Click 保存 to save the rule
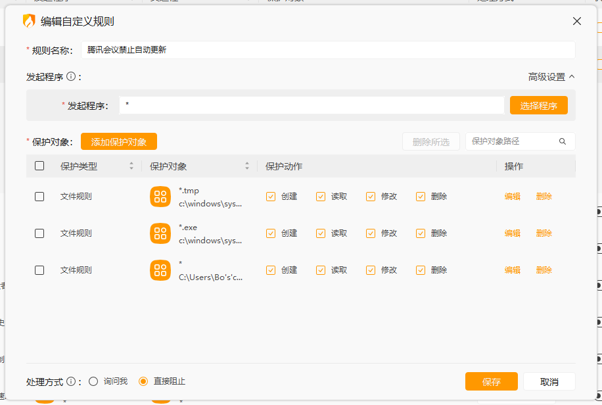 point(491,382)
